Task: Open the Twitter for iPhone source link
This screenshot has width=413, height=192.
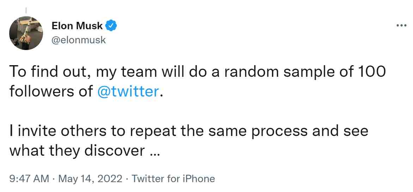Action: pos(173,179)
